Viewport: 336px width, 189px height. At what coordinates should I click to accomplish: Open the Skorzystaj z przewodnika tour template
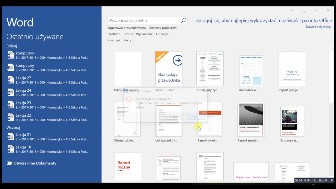(x=169, y=69)
